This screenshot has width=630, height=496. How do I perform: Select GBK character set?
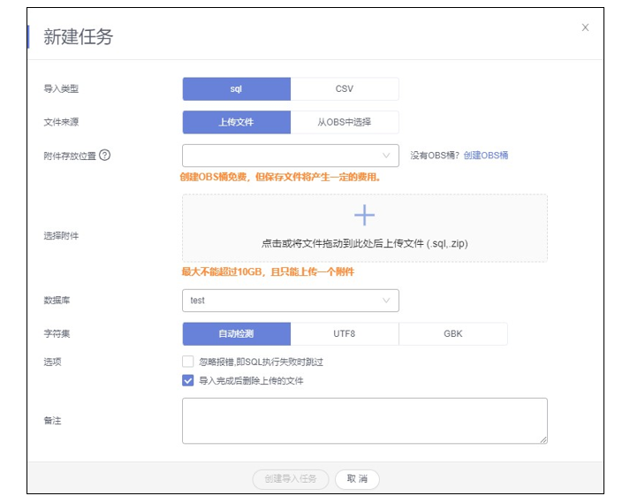tap(453, 334)
